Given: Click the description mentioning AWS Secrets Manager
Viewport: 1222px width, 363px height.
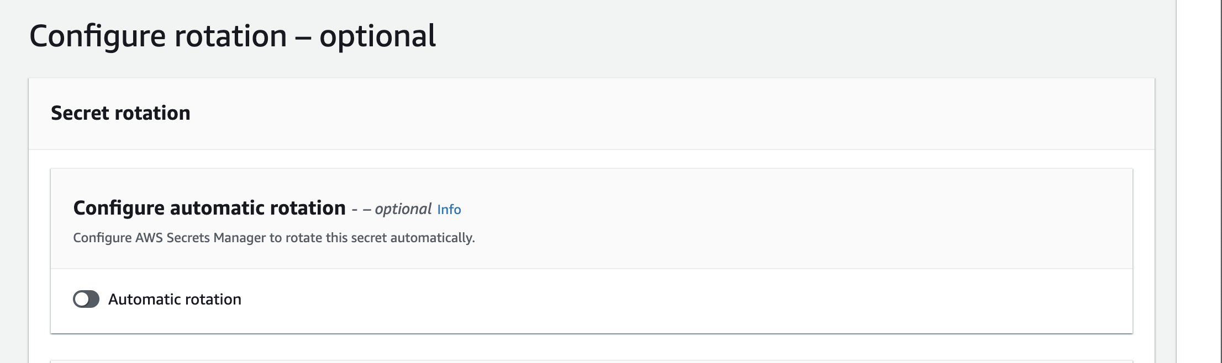Looking at the screenshot, I should [x=274, y=238].
